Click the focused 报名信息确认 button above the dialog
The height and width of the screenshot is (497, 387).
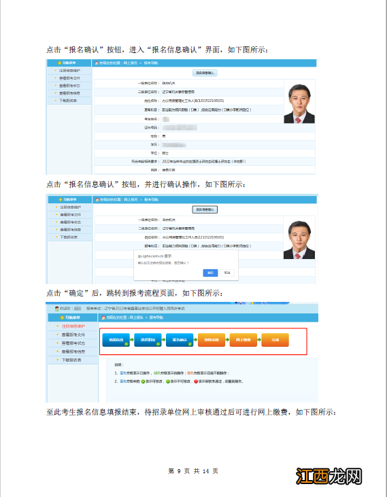coord(205,209)
